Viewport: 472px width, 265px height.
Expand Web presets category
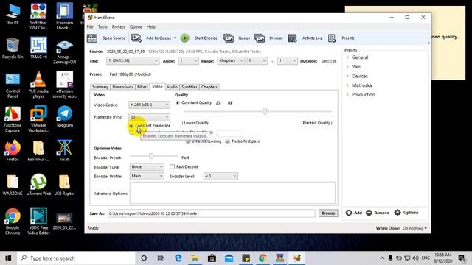[x=347, y=67]
